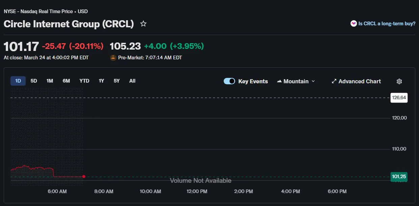Switch chart to YTD range

coord(84,81)
